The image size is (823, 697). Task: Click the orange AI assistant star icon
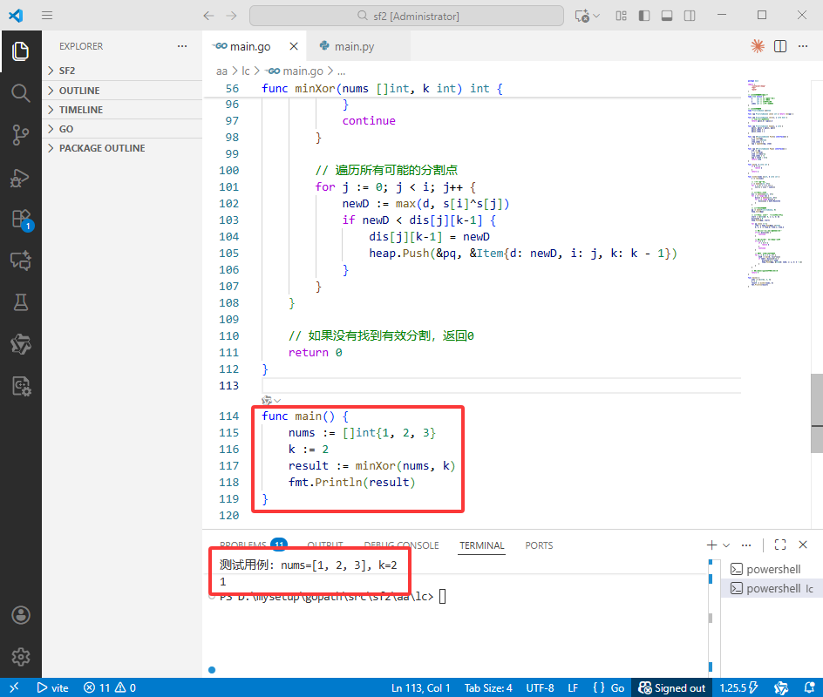point(758,46)
